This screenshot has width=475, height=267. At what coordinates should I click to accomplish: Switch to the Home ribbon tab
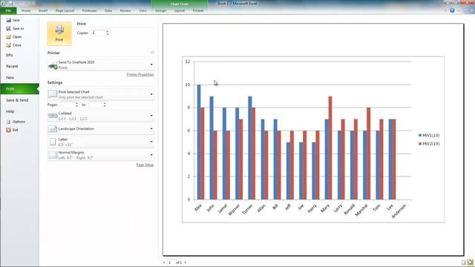pyautogui.click(x=26, y=10)
